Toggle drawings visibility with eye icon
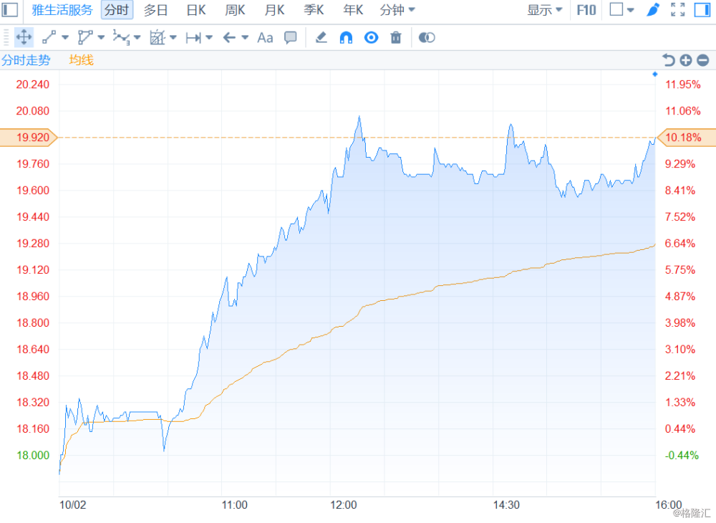Screen dimensions: 716x523 coord(371,37)
